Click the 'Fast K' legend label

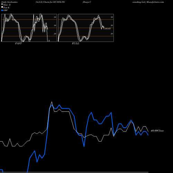(x=7, y=8)
